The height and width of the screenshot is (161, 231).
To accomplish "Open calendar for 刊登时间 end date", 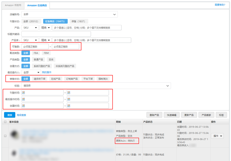I will pyautogui.click(x=69, y=92).
